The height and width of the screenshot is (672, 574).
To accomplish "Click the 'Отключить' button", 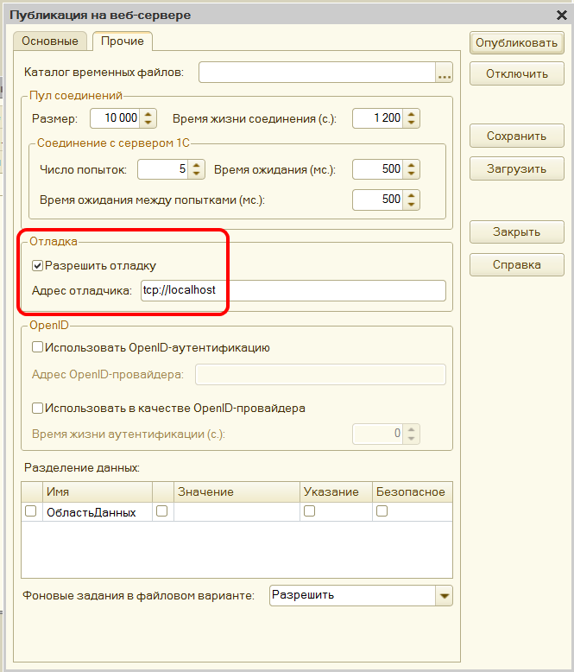I will click(x=516, y=73).
